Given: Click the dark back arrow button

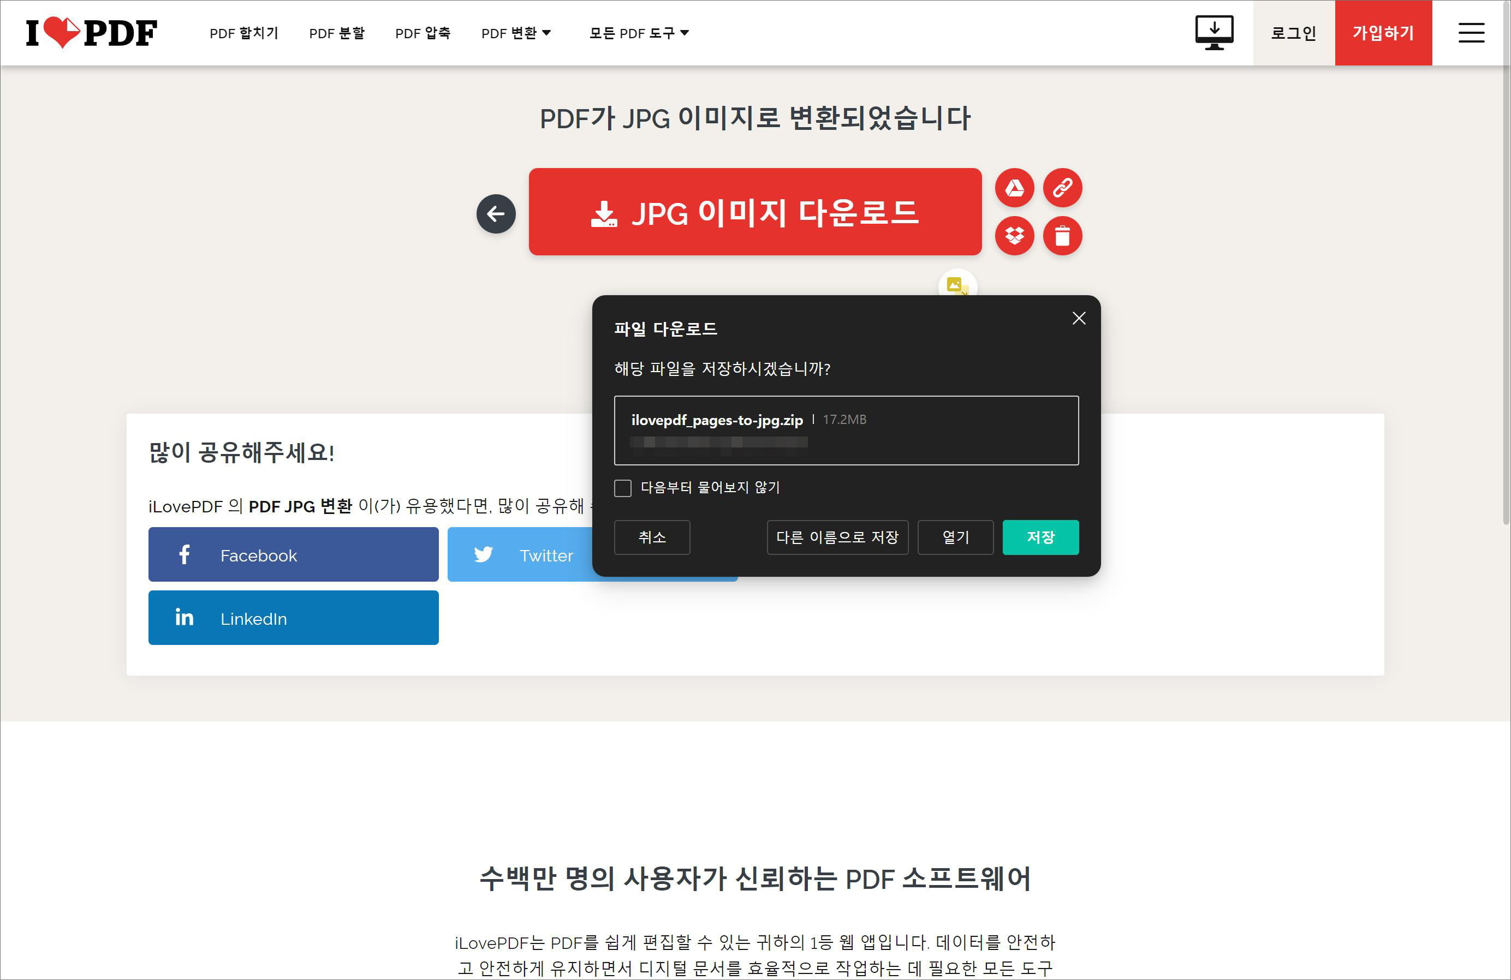Looking at the screenshot, I should click(496, 214).
